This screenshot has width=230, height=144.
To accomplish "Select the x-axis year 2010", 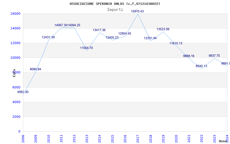I will [x=49, y=139].
